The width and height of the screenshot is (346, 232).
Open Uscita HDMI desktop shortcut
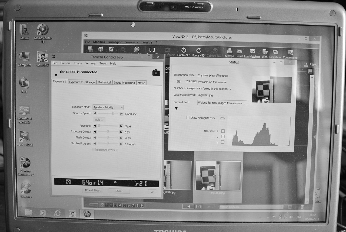pos(25,139)
